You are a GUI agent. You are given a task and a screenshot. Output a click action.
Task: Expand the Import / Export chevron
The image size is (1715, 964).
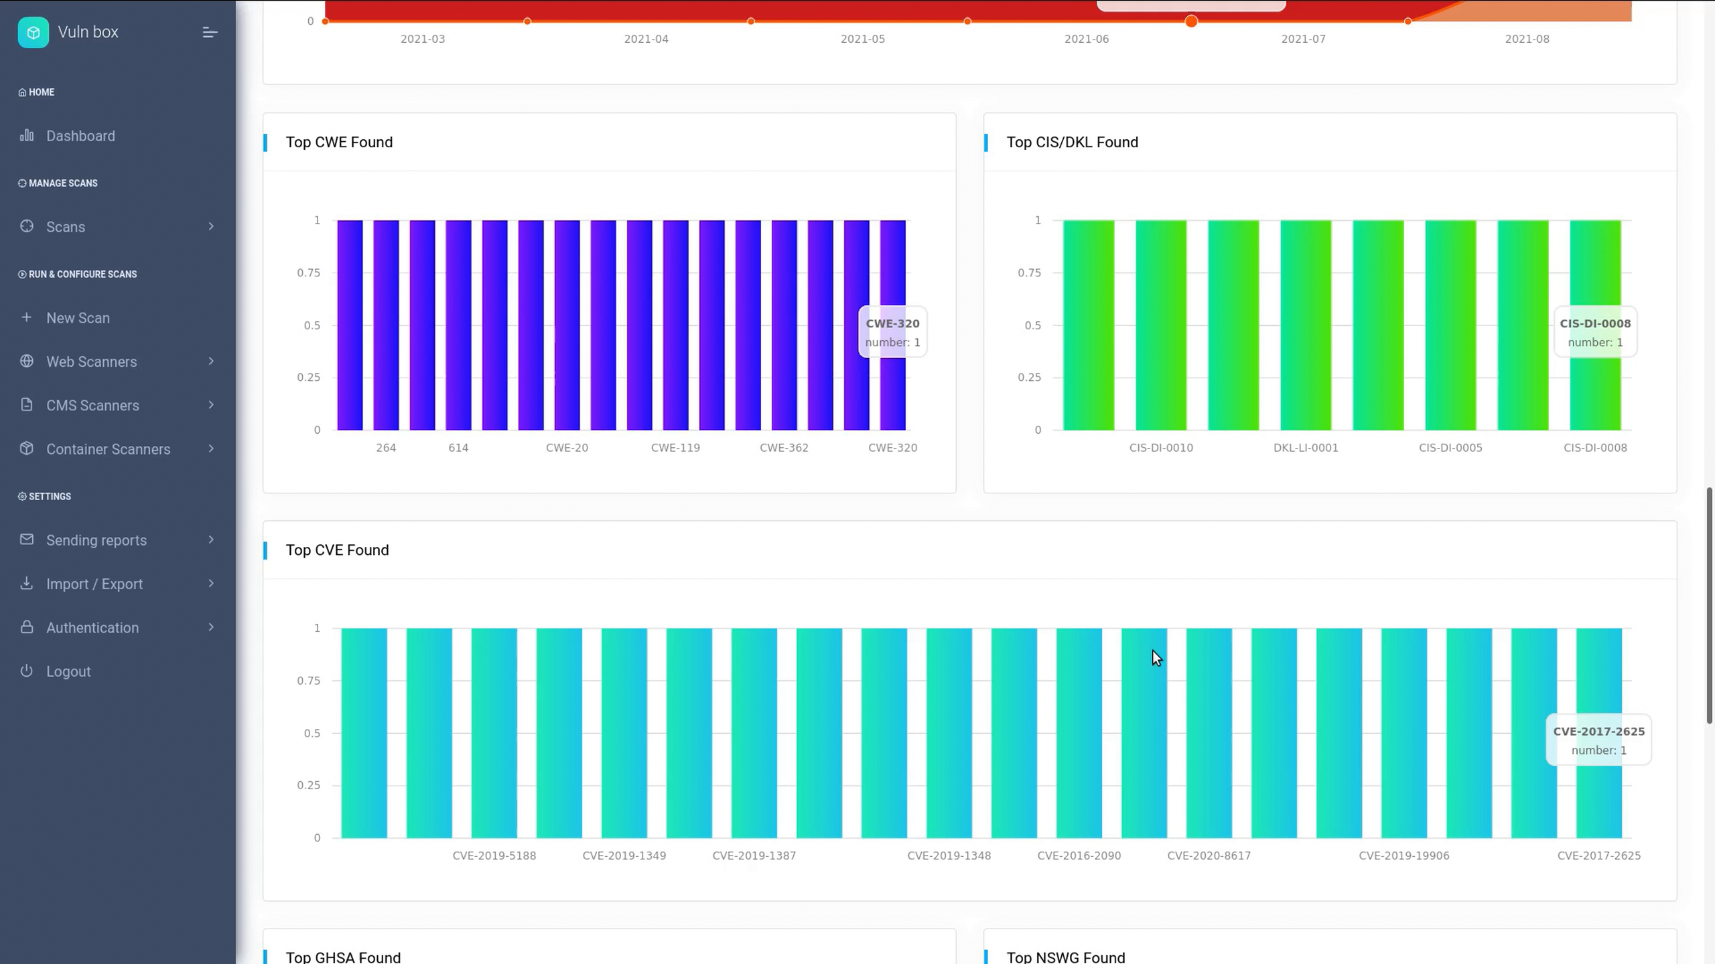point(211,583)
